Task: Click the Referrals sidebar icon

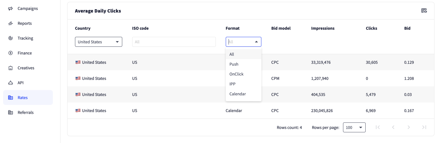Action: (10, 112)
